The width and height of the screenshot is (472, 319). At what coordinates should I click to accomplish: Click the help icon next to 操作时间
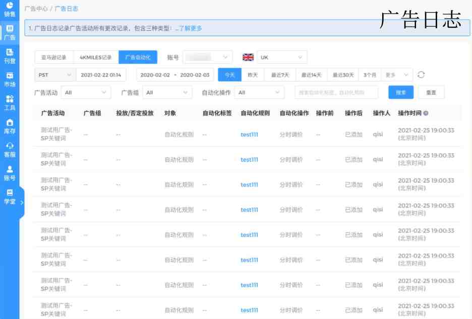click(x=426, y=113)
